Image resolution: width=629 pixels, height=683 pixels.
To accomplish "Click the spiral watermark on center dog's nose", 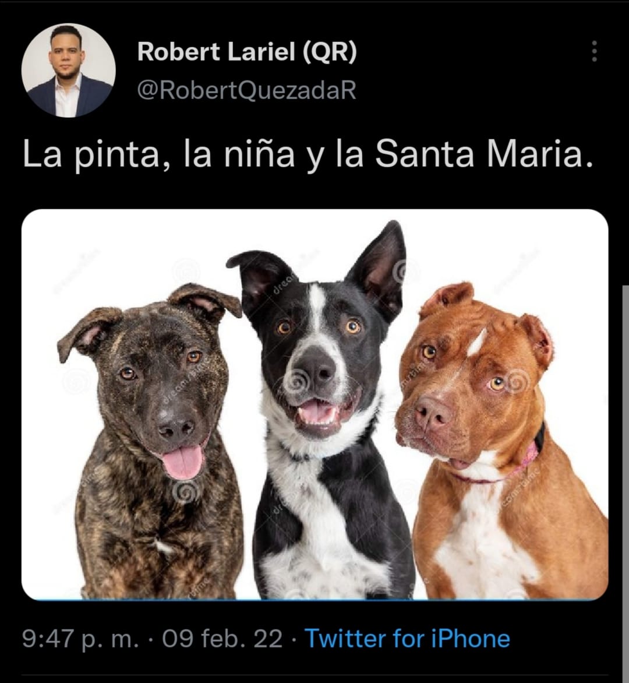I will click(296, 381).
